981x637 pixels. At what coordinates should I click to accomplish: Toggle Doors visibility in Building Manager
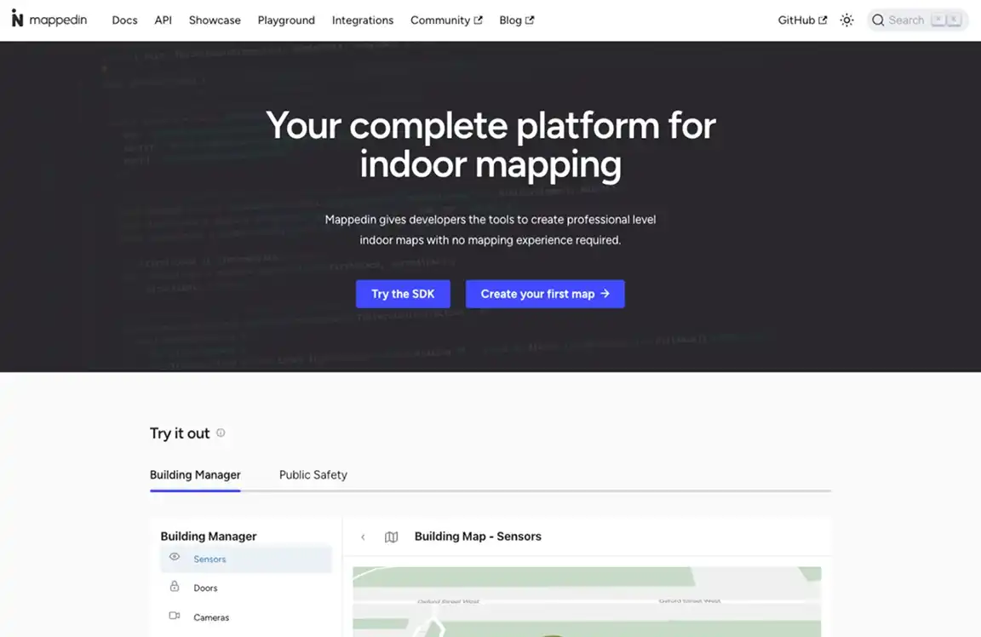[x=205, y=588]
